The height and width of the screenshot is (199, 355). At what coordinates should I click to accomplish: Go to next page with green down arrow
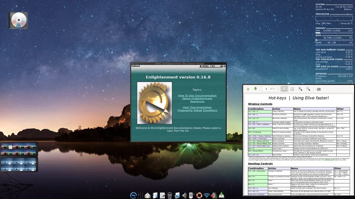256,89
